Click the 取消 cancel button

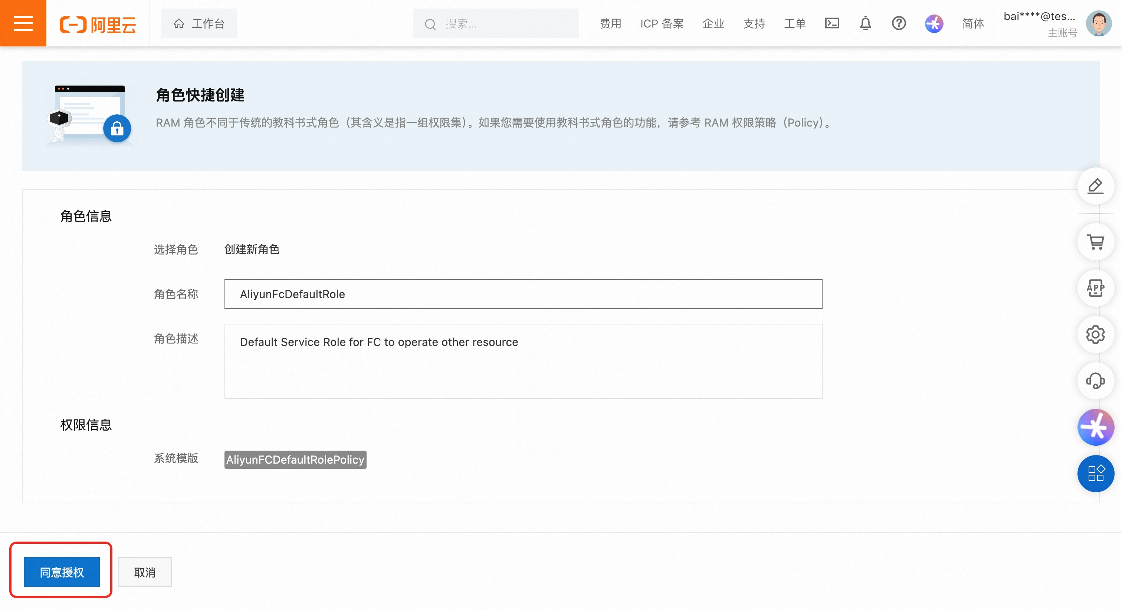[x=145, y=572]
